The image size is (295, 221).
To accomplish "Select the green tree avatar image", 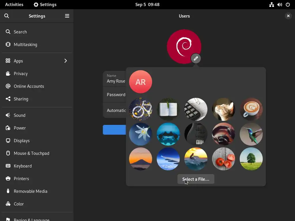I will coord(251,159).
